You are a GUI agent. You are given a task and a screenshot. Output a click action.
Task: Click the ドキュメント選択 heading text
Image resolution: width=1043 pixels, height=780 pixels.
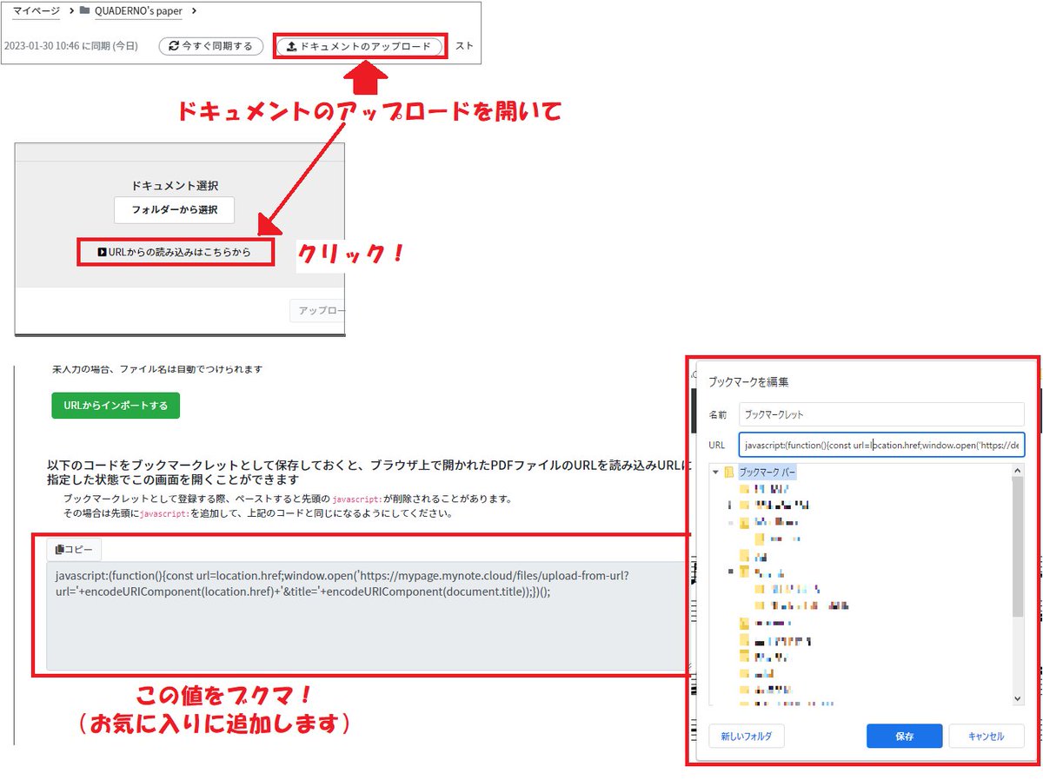(x=175, y=185)
